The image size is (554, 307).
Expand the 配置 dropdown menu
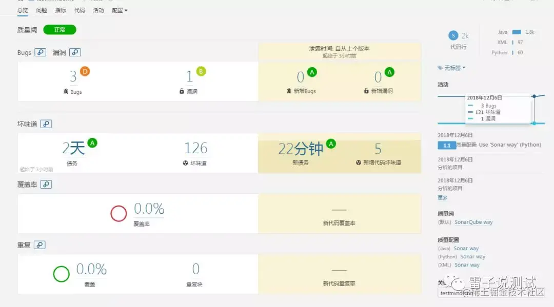[120, 11]
